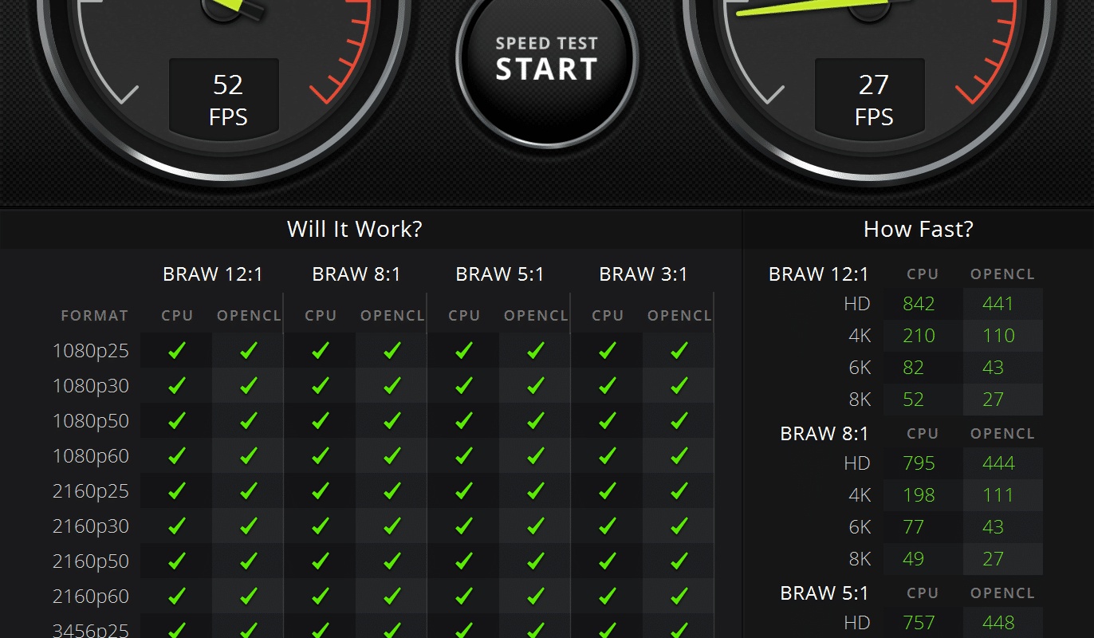Select the 2160p50 format label

point(91,561)
